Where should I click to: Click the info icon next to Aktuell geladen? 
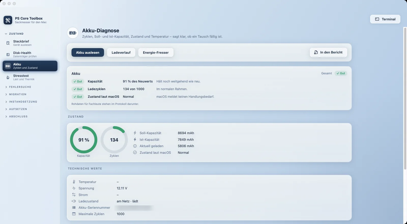click(x=135, y=146)
